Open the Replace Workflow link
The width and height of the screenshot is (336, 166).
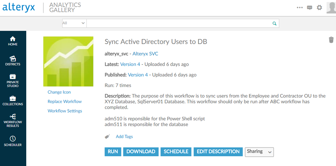[x=65, y=101]
